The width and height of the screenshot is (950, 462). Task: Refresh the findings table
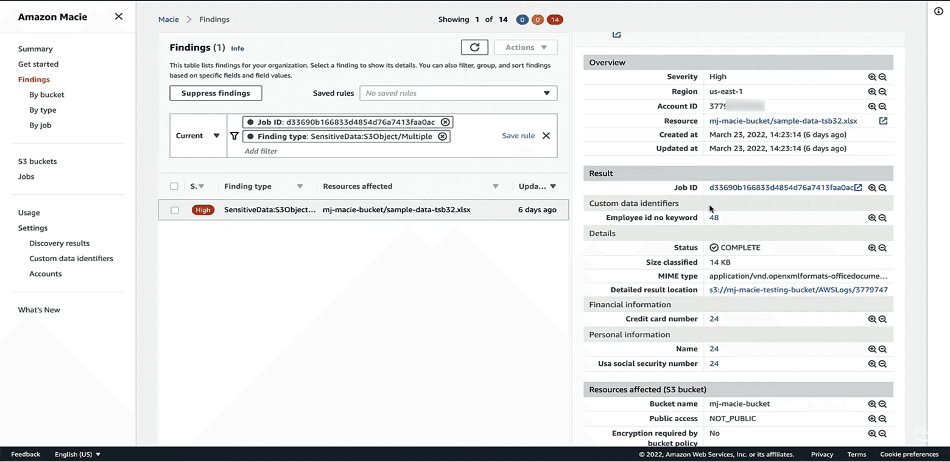coord(474,47)
